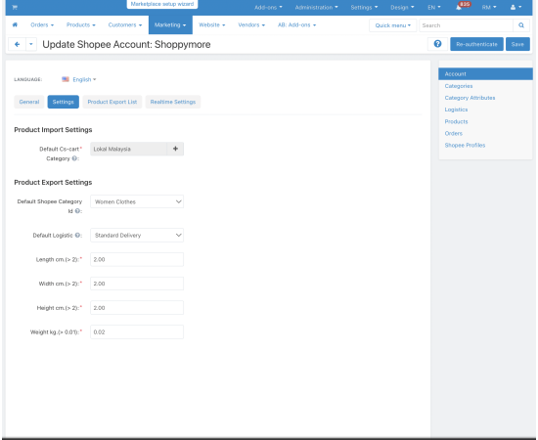Show the Default Logistic help tooltip icon
Viewport: 538px width, 440px height.
pos(77,236)
